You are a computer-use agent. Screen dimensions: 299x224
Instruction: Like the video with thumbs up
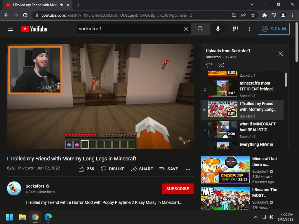point(86,169)
